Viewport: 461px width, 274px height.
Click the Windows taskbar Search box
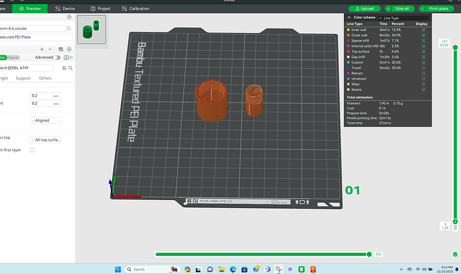point(152,269)
